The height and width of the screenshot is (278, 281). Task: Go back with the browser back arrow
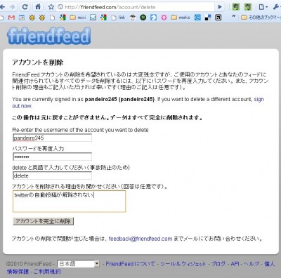tap(2, 7)
